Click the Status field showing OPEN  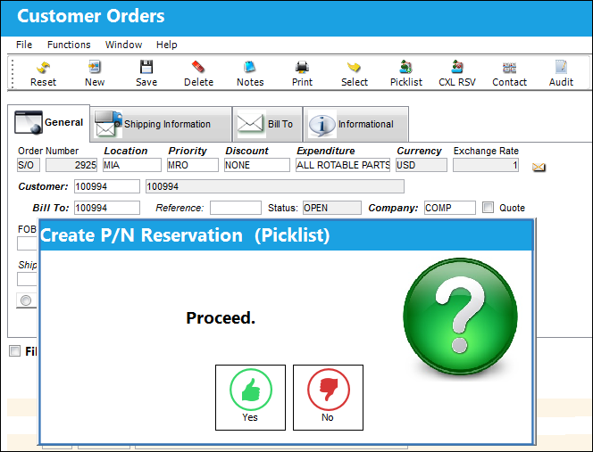[332, 208]
